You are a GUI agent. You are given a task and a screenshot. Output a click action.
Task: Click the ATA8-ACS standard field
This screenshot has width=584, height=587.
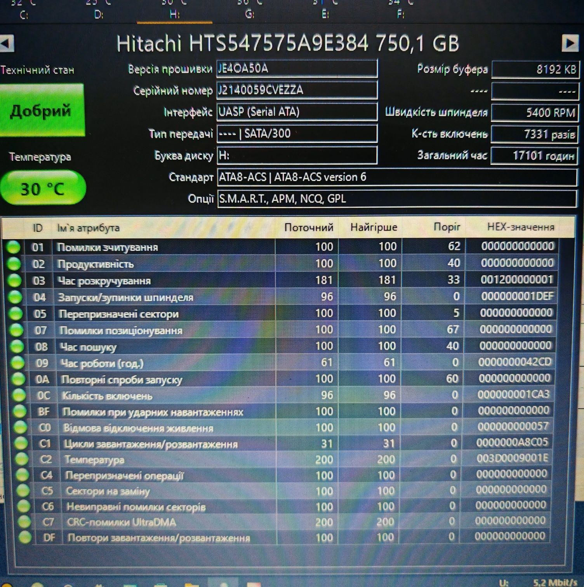click(x=397, y=177)
